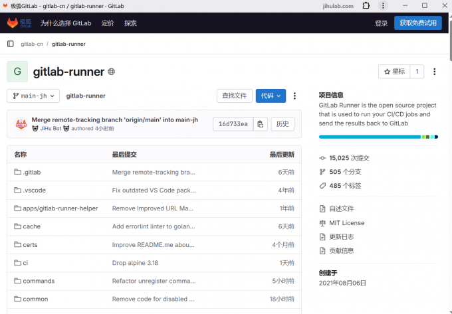The height and width of the screenshot is (314, 452).
Task: Click the 485 个标签 link
Action: pos(345,186)
